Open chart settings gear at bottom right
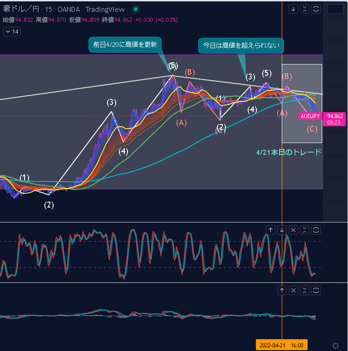348x351 pixels. pyautogui.click(x=335, y=346)
